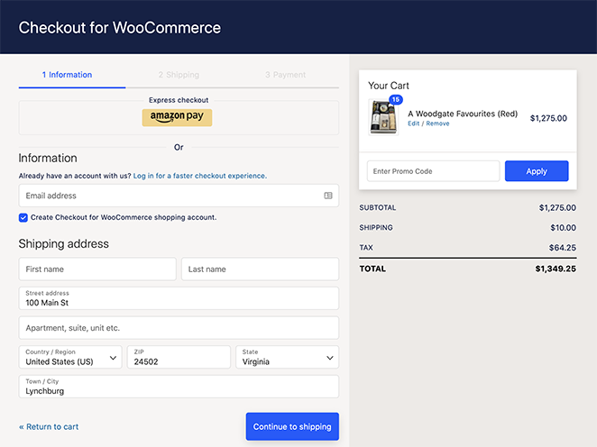Viewport: 597px width, 447px height.
Task: Apply the promo code with Apply button
Action: tap(536, 171)
